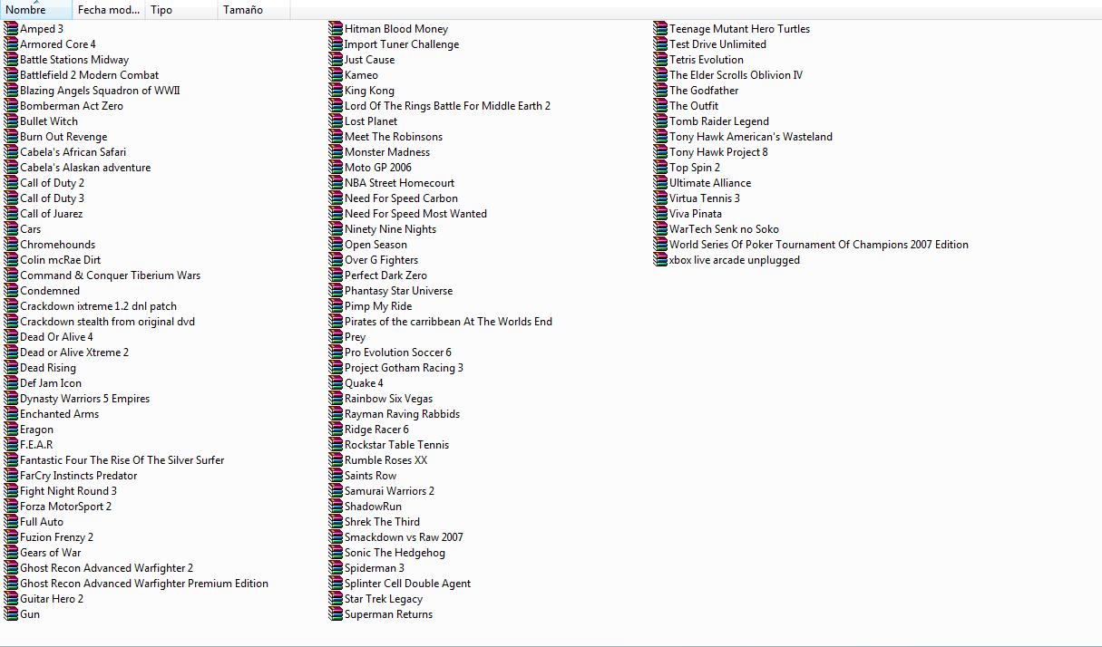Viewport: 1102px width, 647px height.
Task: Select The Elder Scrolls Oblivion IV
Action: click(x=736, y=75)
